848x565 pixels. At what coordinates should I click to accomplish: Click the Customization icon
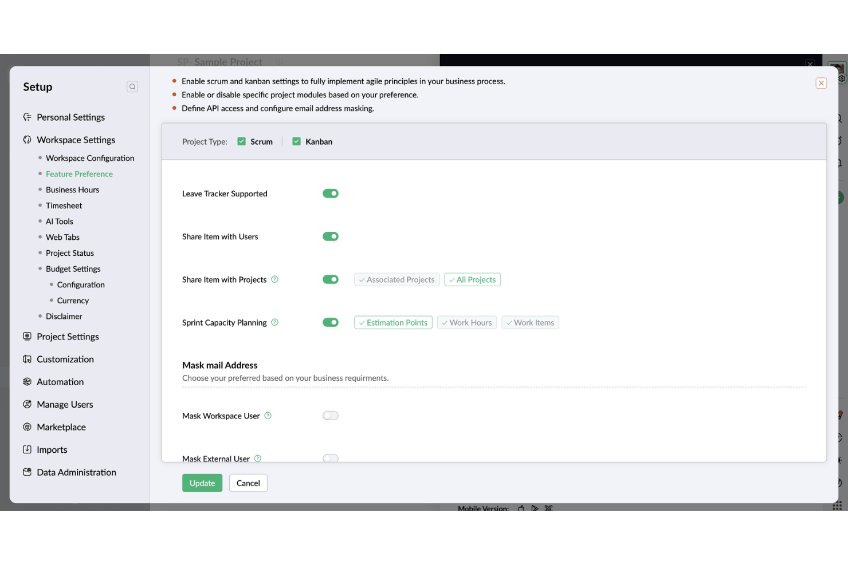[x=27, y=359]
